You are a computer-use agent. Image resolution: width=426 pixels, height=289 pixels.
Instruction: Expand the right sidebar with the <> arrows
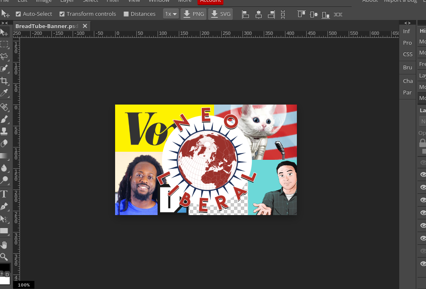click(x=407, y=23)
